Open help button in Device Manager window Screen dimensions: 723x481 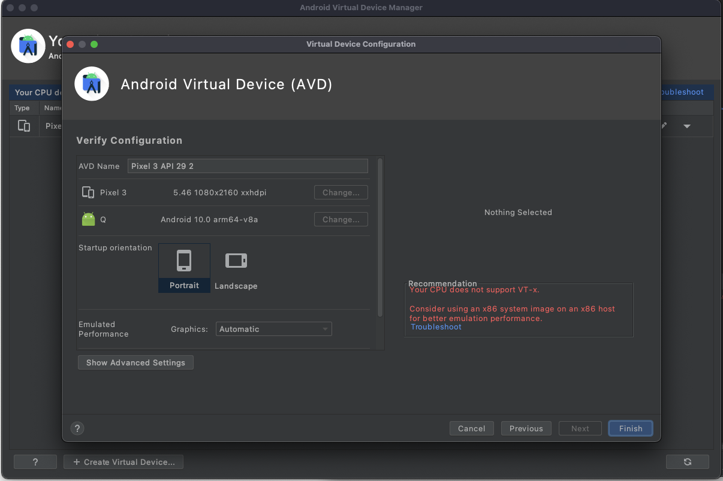coord(35,462)
